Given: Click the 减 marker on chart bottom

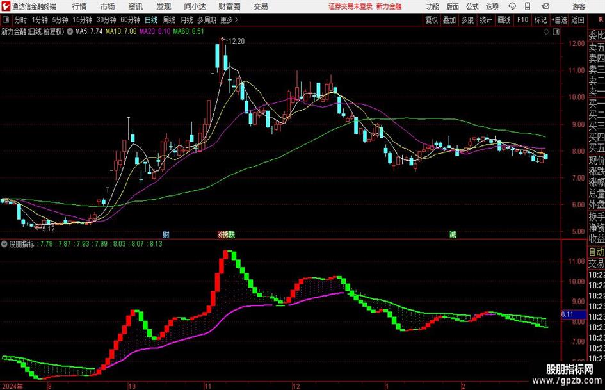Looking at the screenshot, I should pyautogui.click(x=453, y=234).
